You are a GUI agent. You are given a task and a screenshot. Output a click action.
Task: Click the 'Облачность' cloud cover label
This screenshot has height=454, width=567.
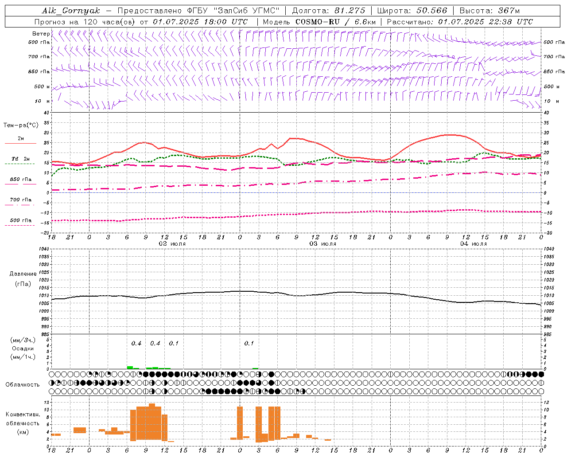click(x=23, y=384)
